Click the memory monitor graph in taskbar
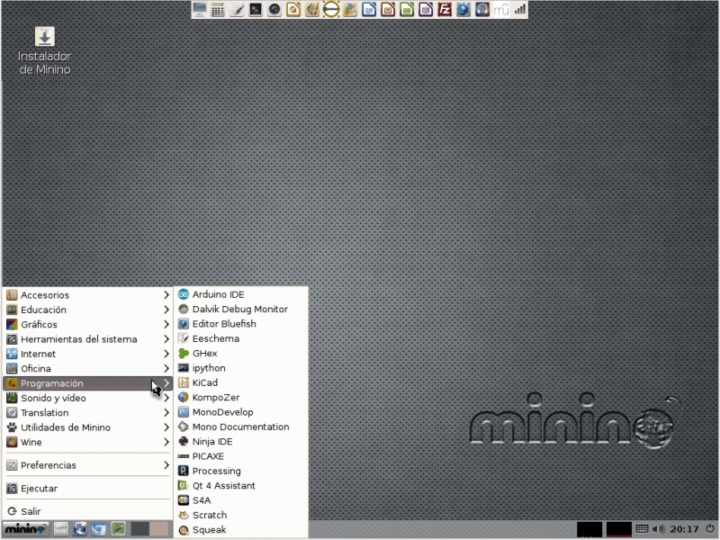Viewport: 720px width, 540px height. click(619, 529)
